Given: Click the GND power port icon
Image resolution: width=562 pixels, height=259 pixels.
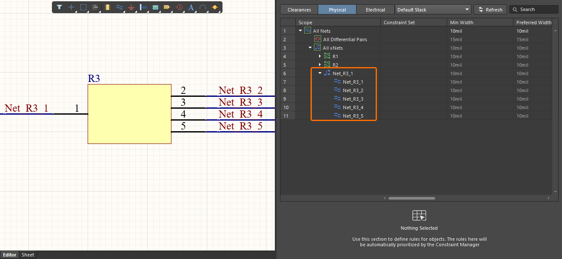Looking at the screenshot, I should pyautogui.click(x=131, y=7).
